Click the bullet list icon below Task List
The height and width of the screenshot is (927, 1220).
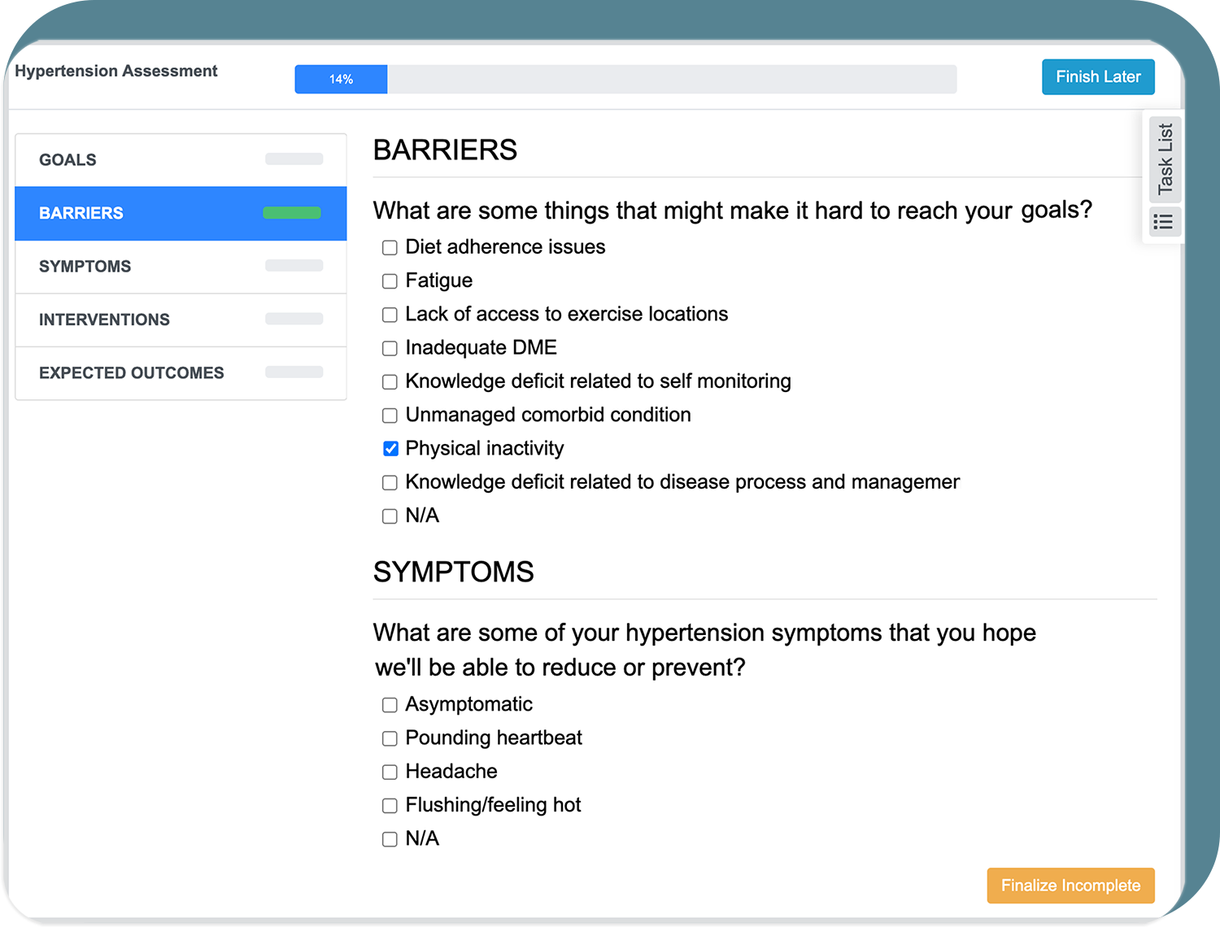coord(1163,221)
